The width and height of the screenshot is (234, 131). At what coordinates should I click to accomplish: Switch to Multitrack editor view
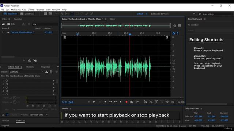[27, 14]
